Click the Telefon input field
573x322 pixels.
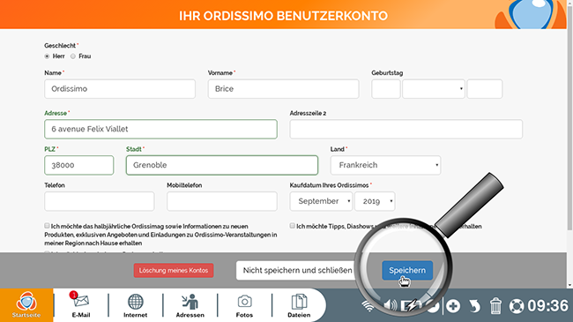tap(100, 201)
